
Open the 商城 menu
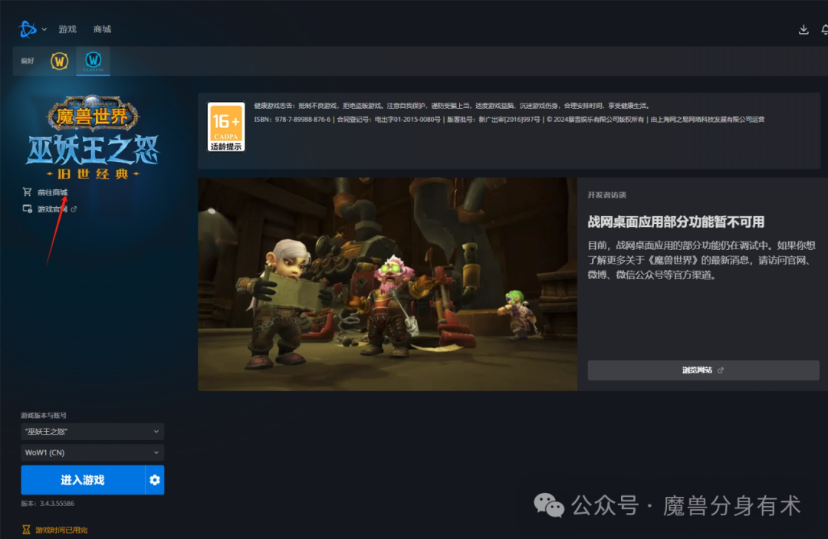[103, 29]
